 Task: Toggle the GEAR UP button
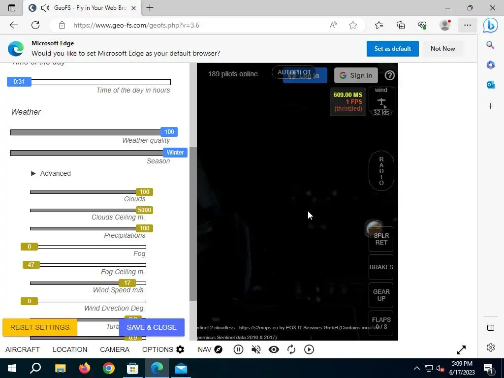click(381, 295)
